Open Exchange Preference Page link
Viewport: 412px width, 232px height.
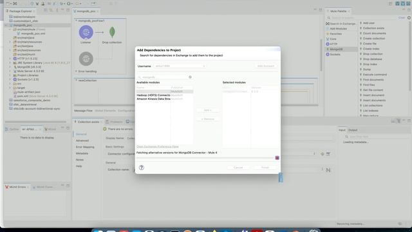(x=157, y=146)
